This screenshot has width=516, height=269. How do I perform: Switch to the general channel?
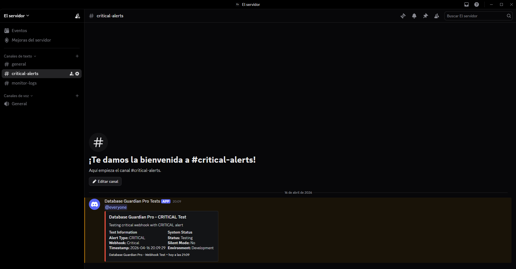pyautogui.click(x=19, y=64)
